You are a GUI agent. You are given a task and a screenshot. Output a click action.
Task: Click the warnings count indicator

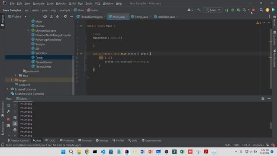(x=258, y=23)
